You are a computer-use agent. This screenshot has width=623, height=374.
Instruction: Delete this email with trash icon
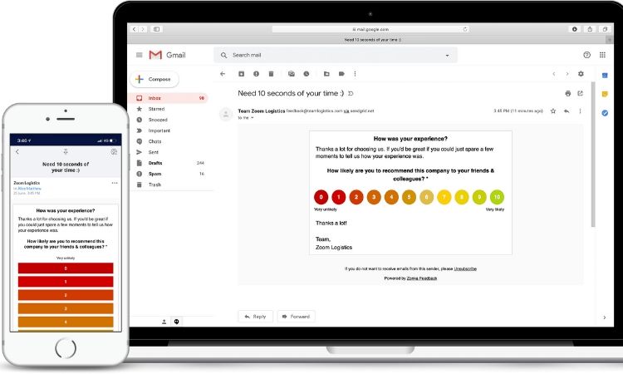[x=271, y=74]
